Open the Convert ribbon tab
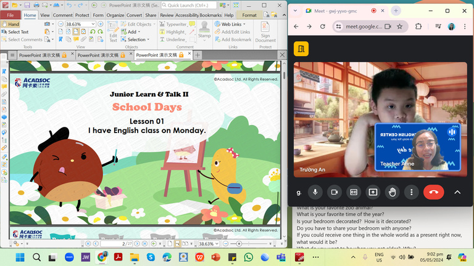Image resolution: width=474 pixels, height=266 pixels. coord(134,15)
